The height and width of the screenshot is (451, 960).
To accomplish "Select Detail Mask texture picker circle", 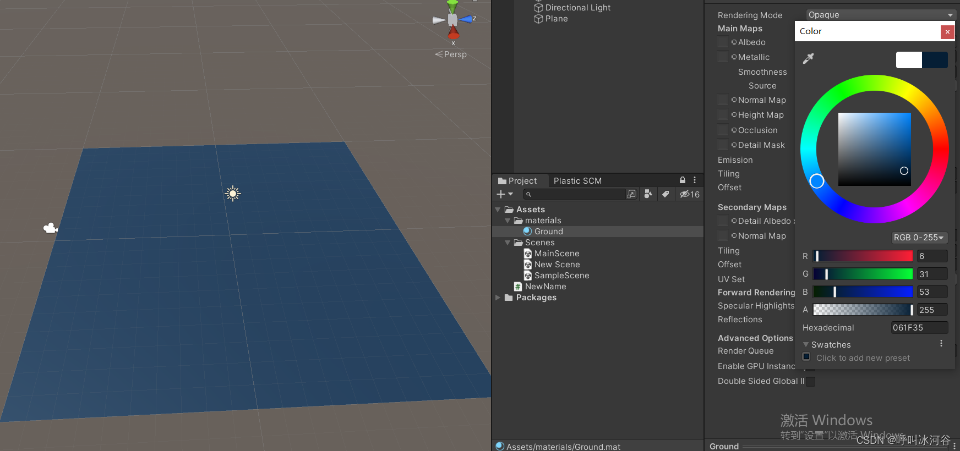I will coord(734,145).
